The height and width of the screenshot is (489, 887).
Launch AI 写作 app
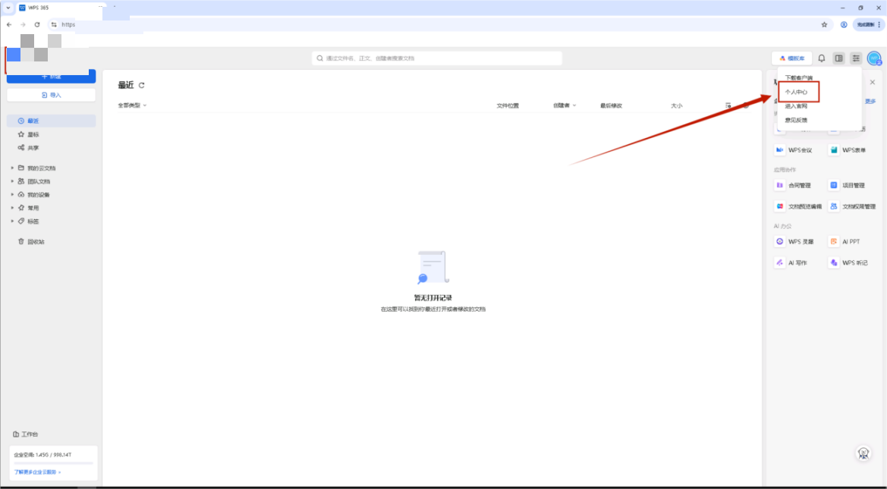[x=791, y=263]
